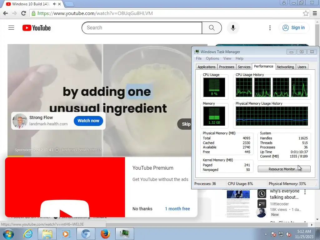The height and width of the screenshot is (240, 320).
Task: Open a new browser tab
Action: (x=69, y=4)
